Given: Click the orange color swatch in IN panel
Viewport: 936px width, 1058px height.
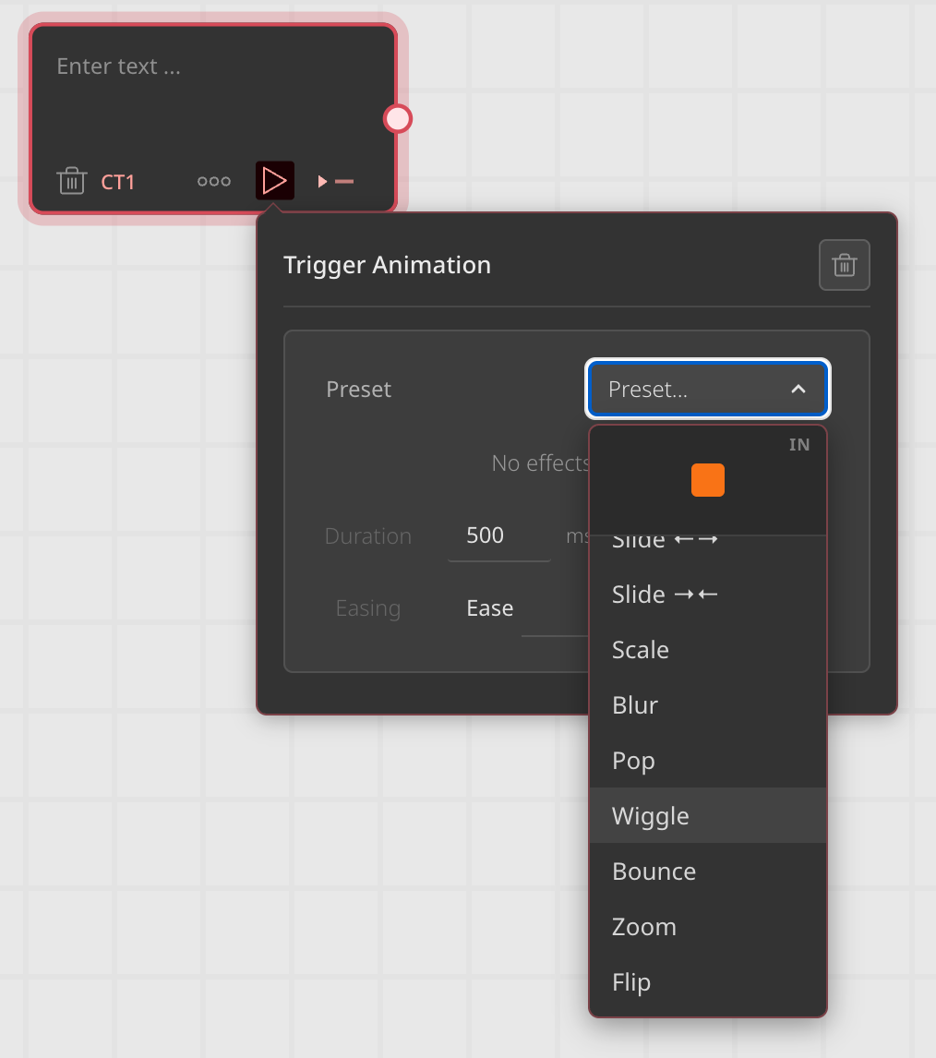Looking at the screenshot, I should pyautogui.click(x=707, y=480).
